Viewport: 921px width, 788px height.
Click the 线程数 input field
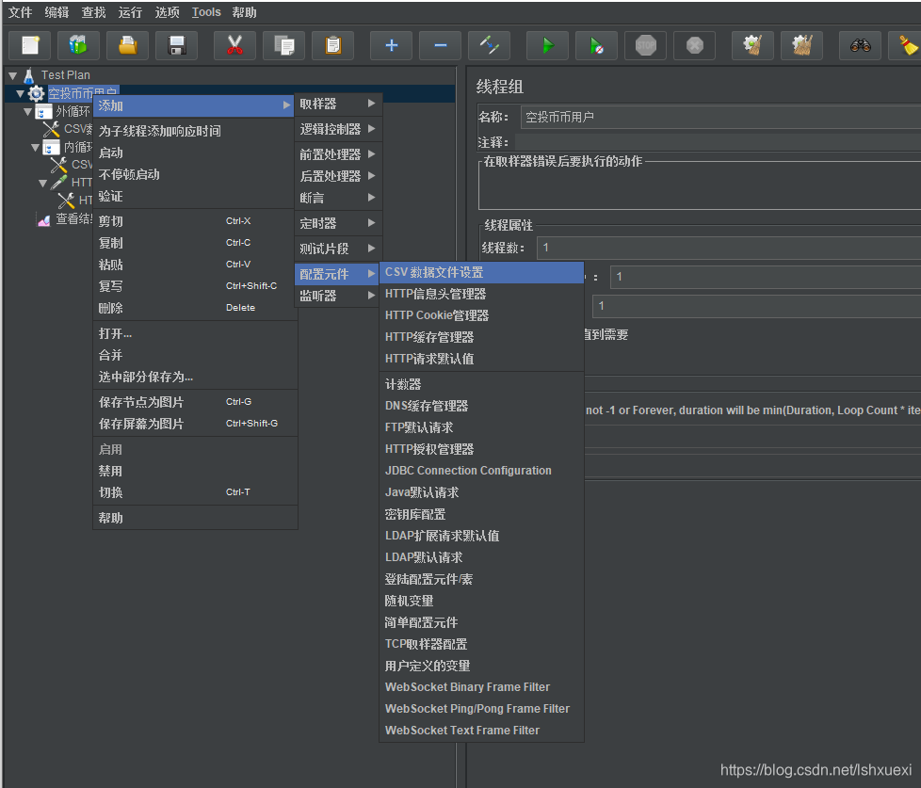[729, 248]
